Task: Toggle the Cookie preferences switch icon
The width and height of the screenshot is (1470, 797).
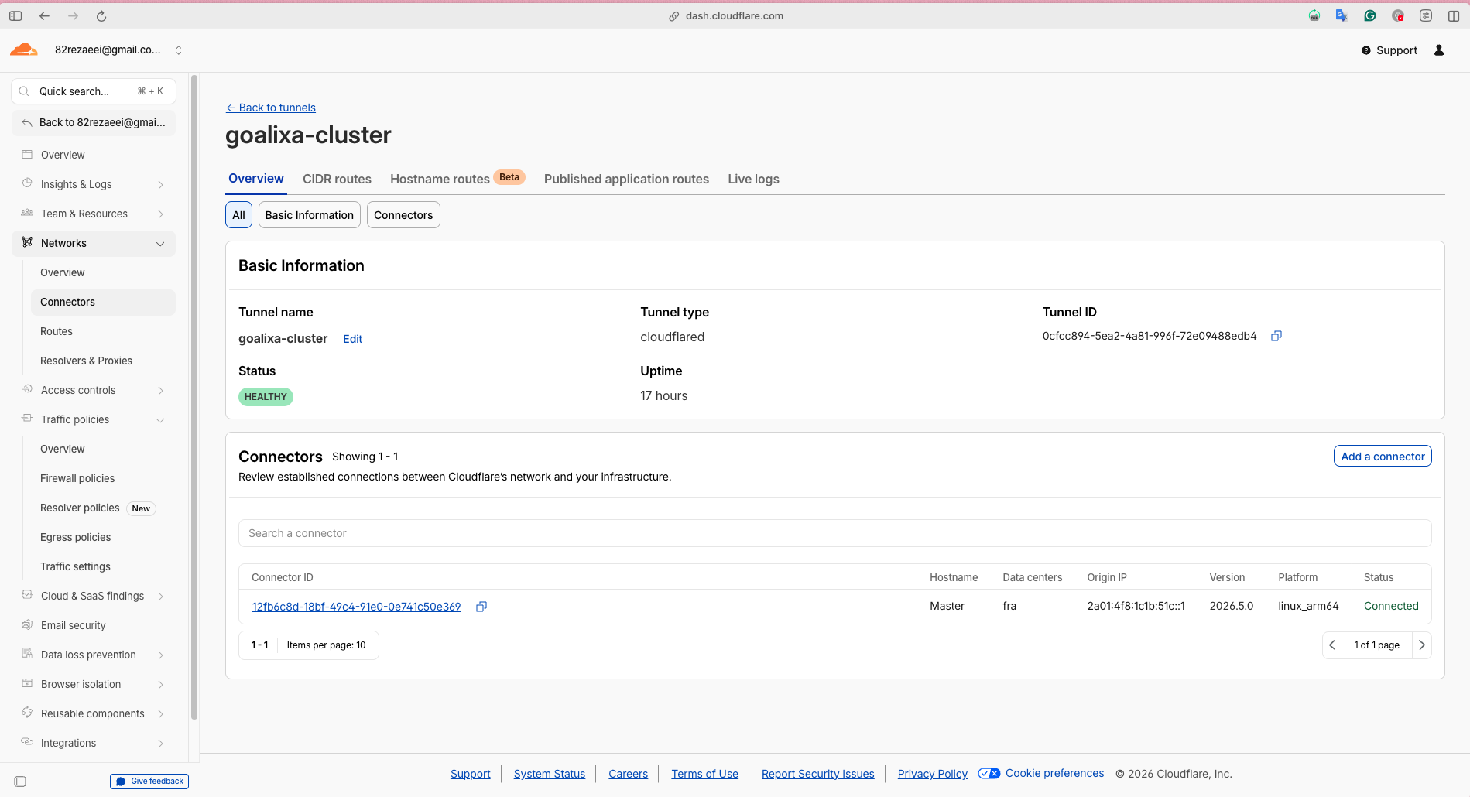Action: pos(989,774)
